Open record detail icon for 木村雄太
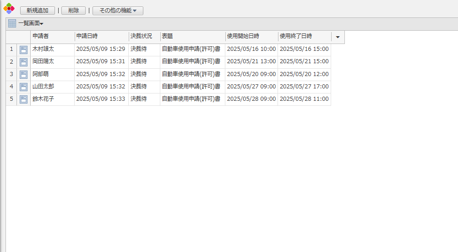Viewport: 458px width, 252px height. pos(23,49)
